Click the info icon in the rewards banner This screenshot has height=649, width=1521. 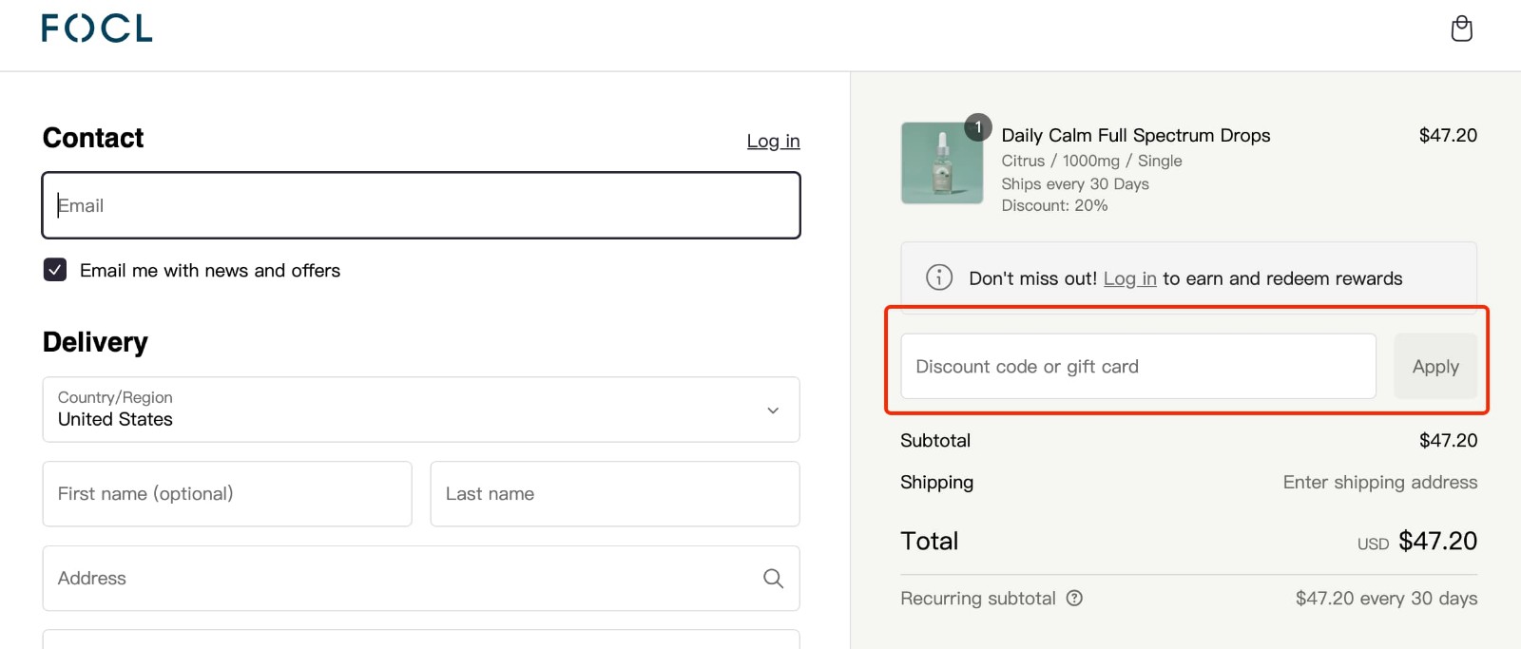(x=938, y=277)
